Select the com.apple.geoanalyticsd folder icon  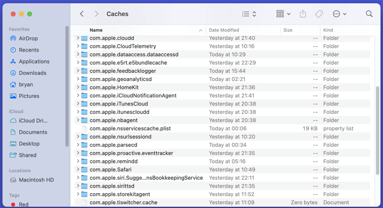coord(84,79)
